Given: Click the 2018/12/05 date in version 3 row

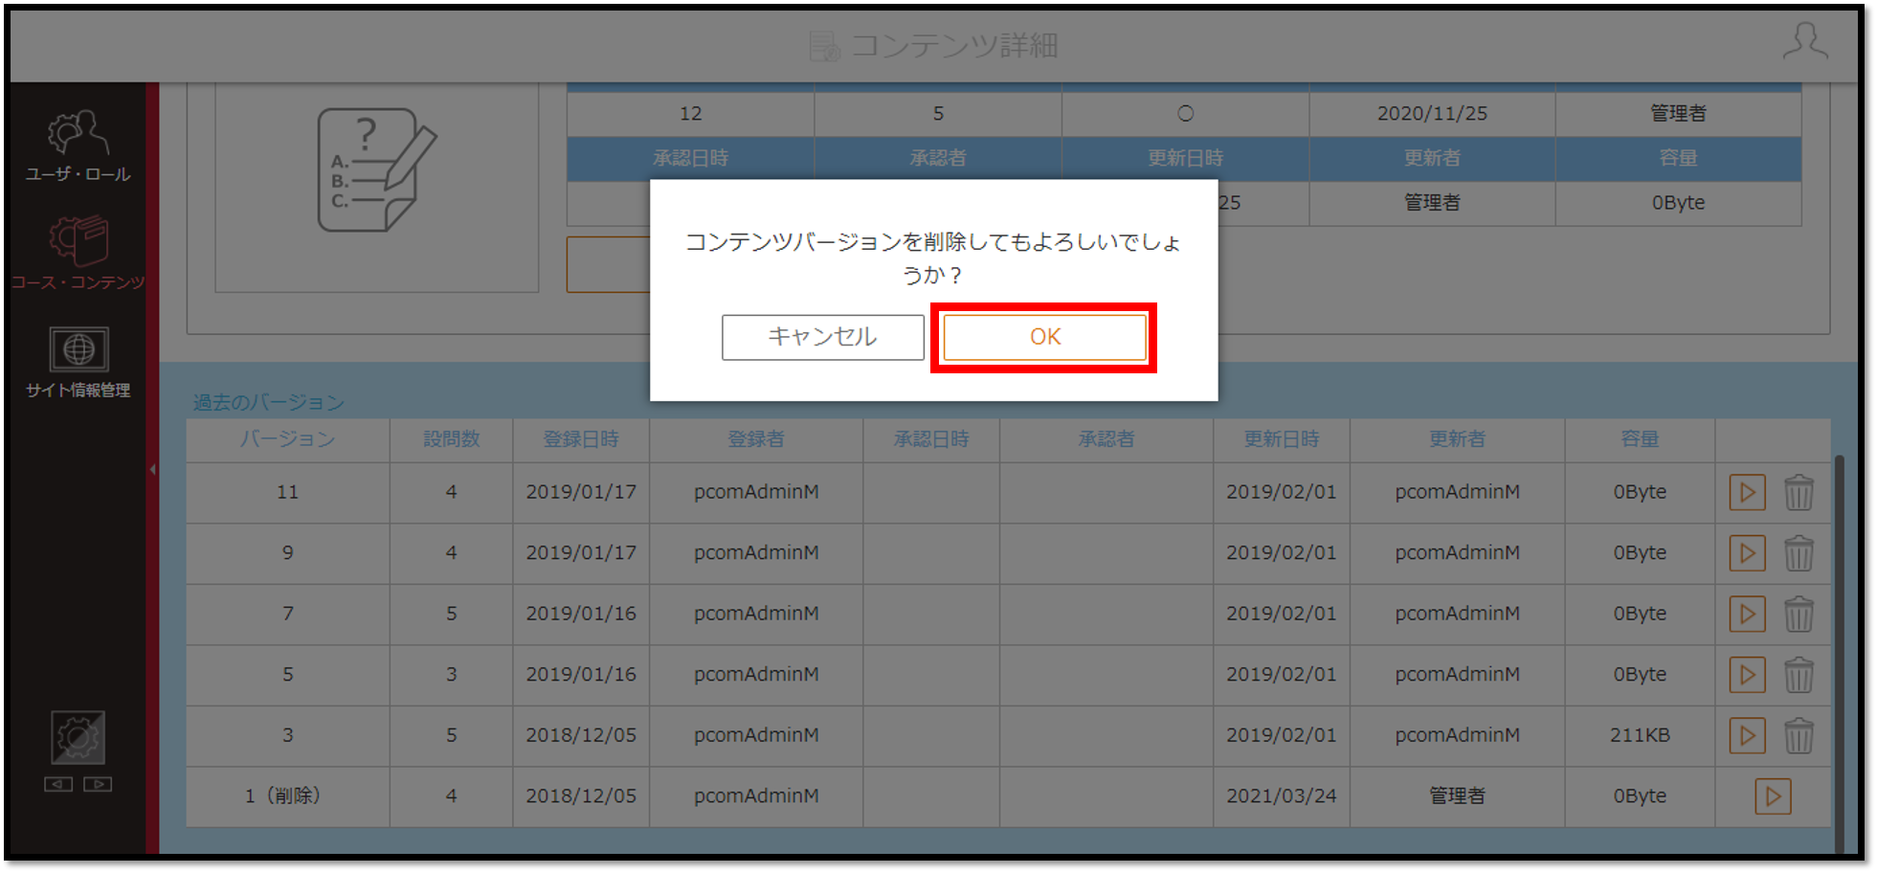Looking at the screenshot, I should pos(581,735).
